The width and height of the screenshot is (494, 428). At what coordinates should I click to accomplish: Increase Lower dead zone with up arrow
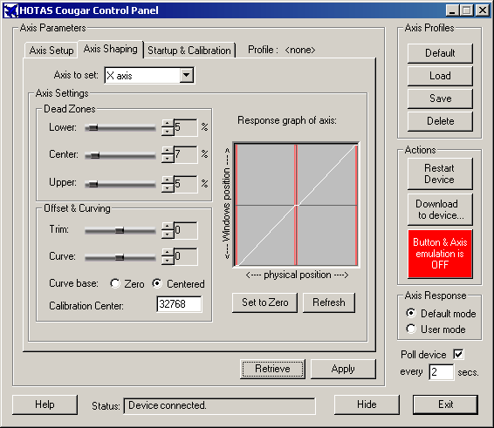pos(168,124)
